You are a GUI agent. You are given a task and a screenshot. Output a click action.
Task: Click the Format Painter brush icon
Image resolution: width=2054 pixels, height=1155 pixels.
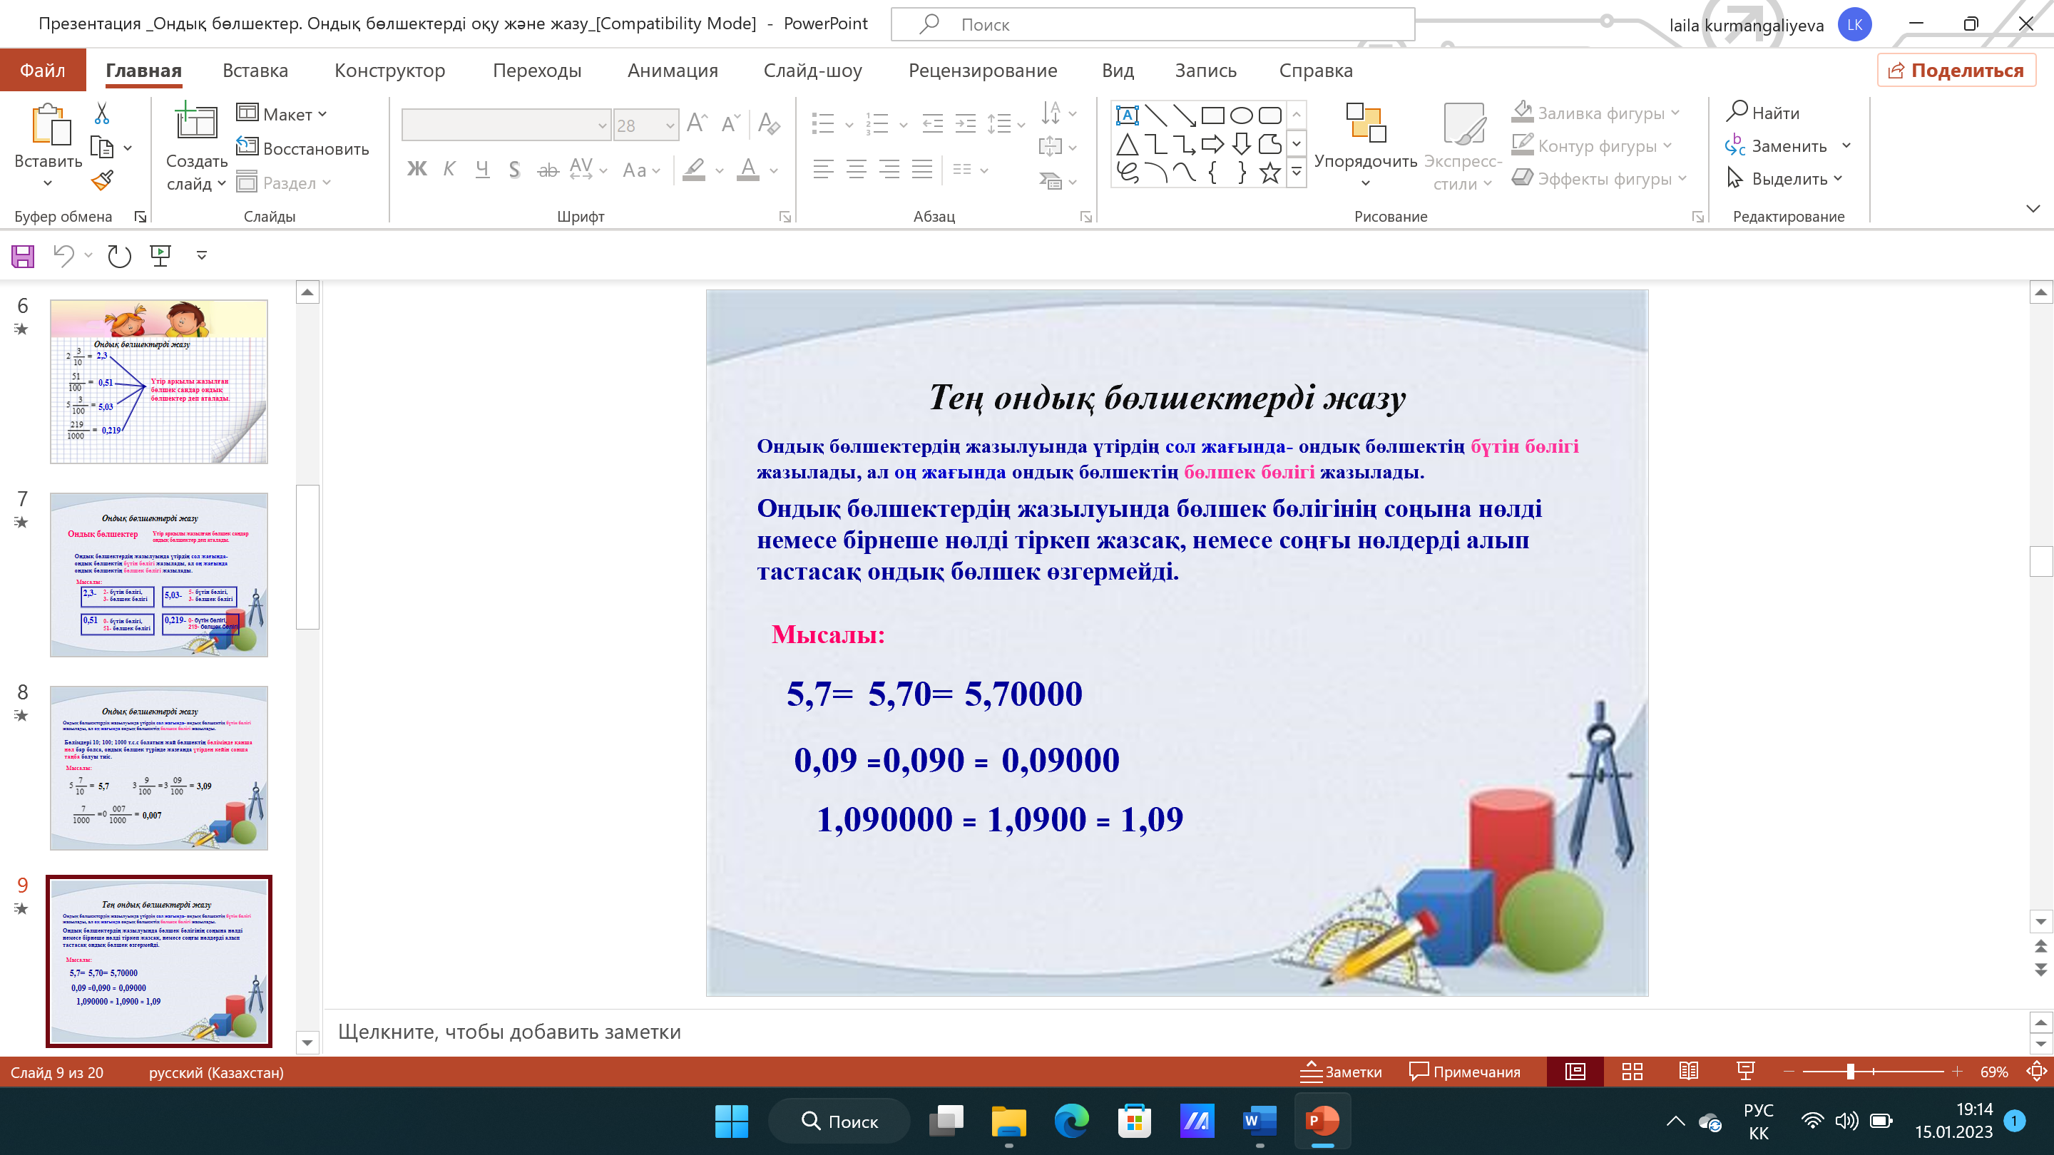coord(102,181)
